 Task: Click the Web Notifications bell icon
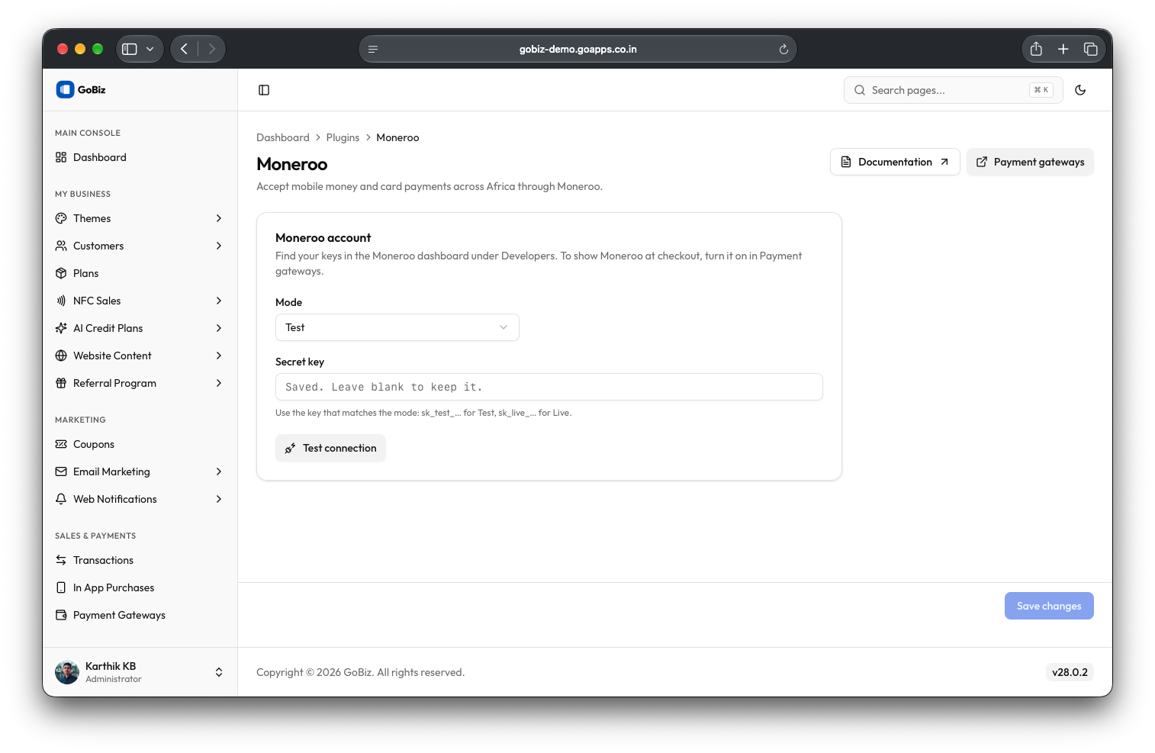click(61, 499)
